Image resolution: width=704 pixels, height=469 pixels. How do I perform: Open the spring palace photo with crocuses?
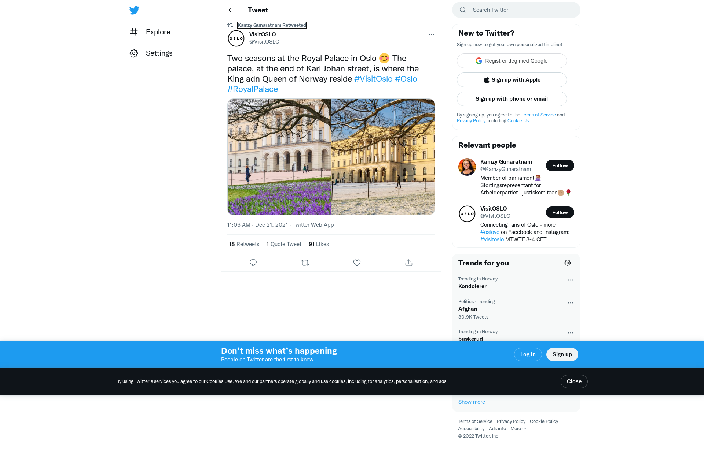(279, 157)
